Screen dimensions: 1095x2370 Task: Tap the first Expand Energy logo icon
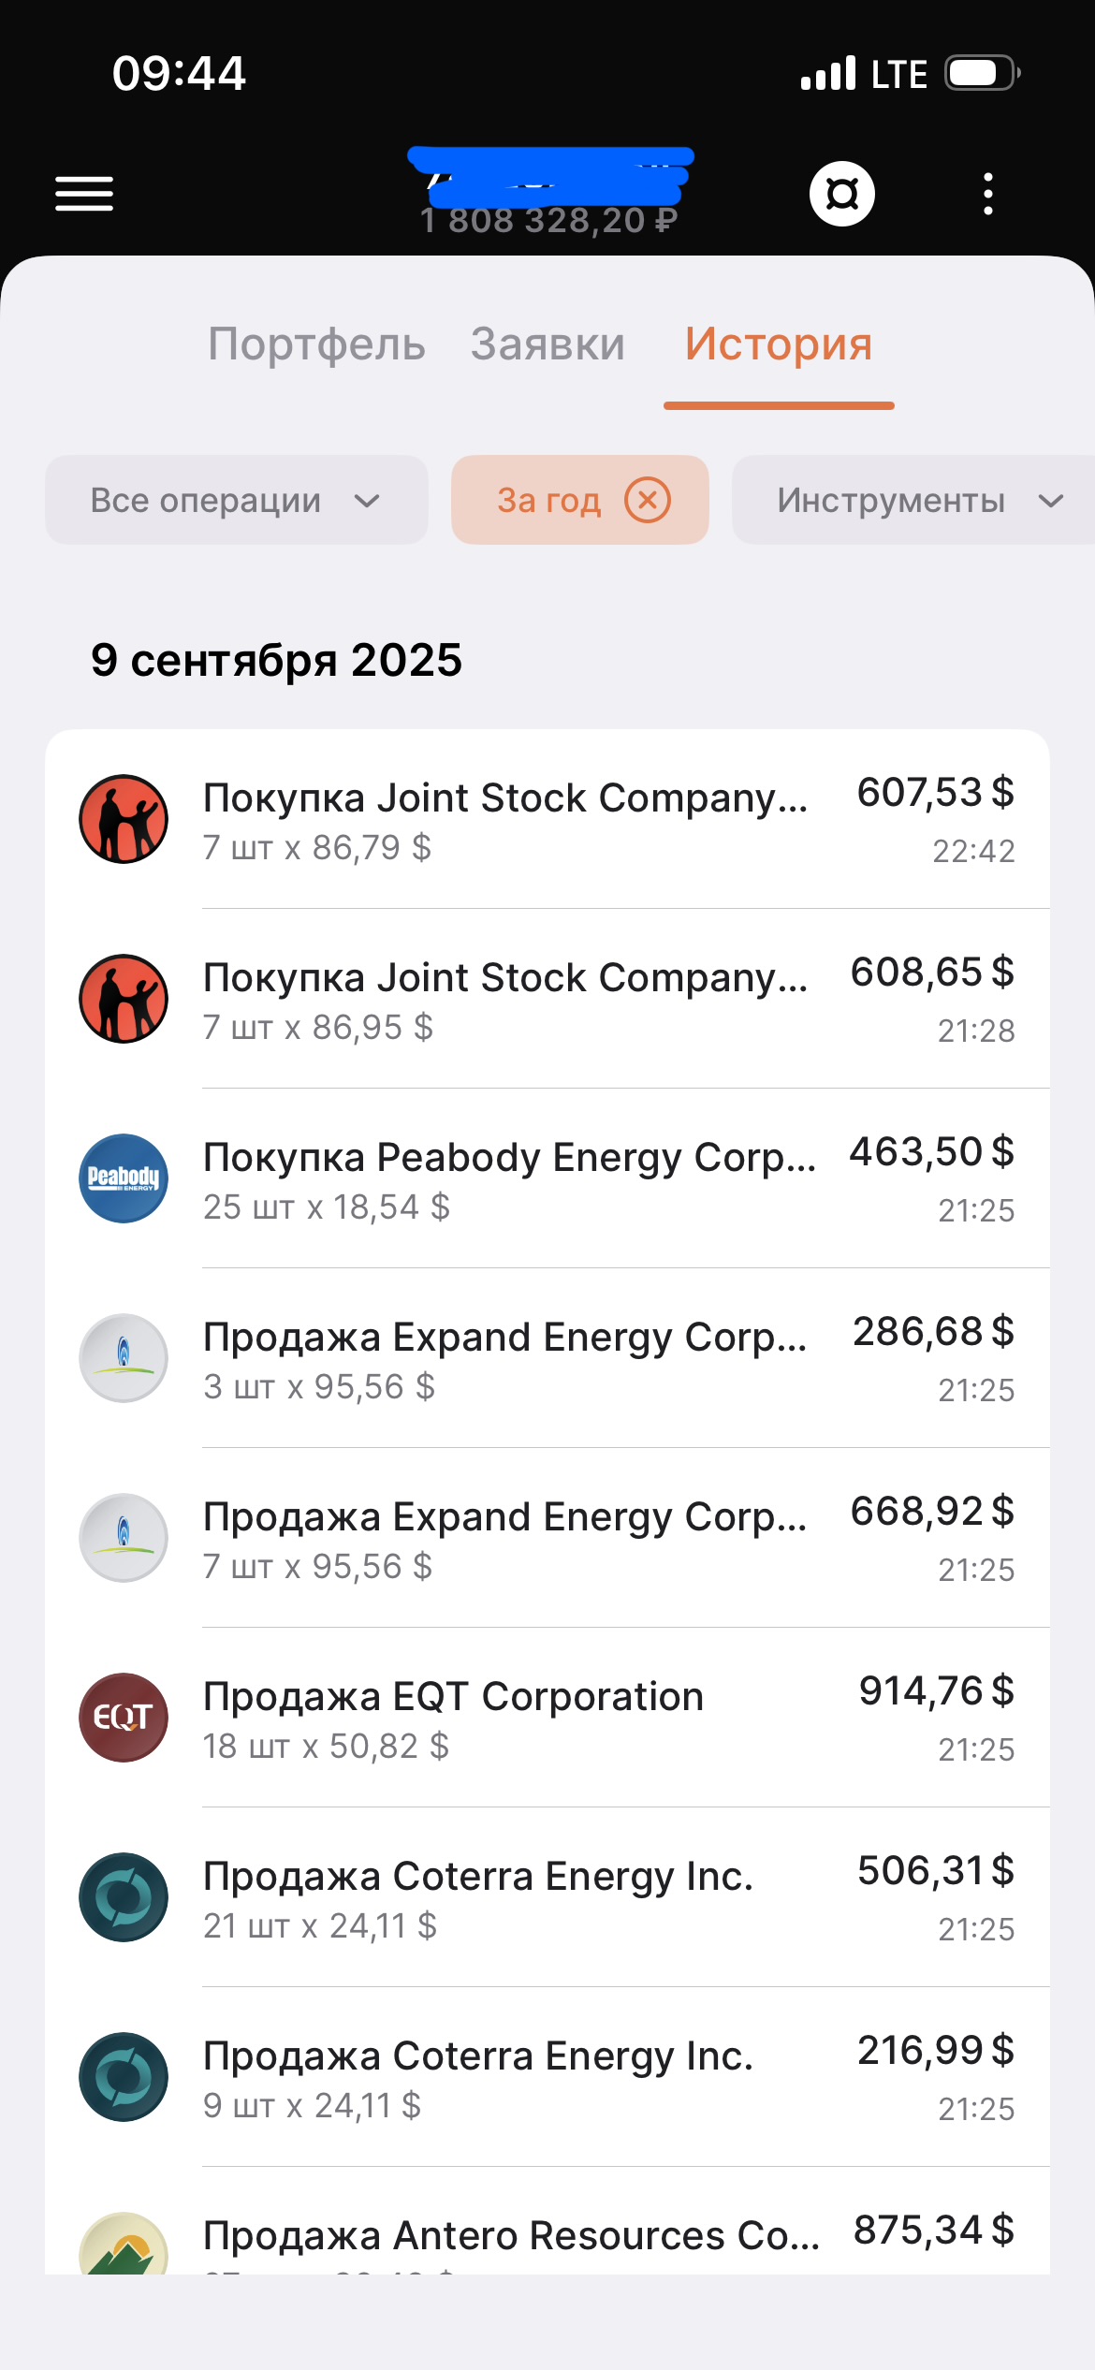(x=124, y=1358)
